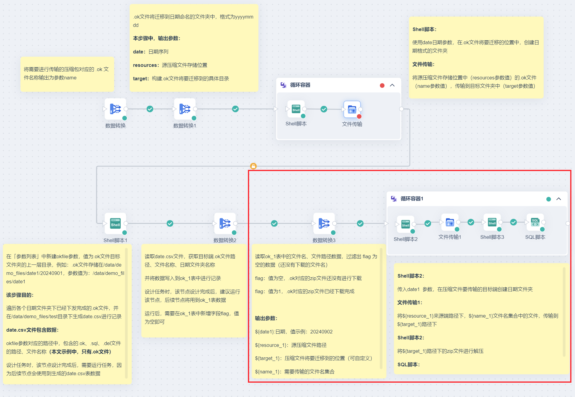Click checkmark between 数据转换 and 数据转换1
Viewport: 575px width, 397px height.
click(x=150, y=109)
